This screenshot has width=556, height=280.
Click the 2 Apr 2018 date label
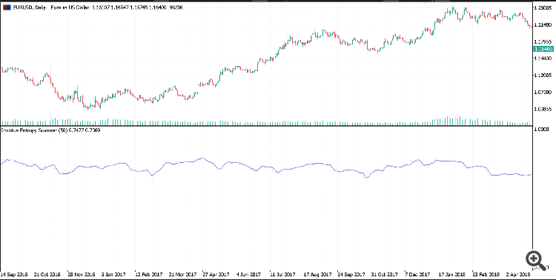coord(518,274)
